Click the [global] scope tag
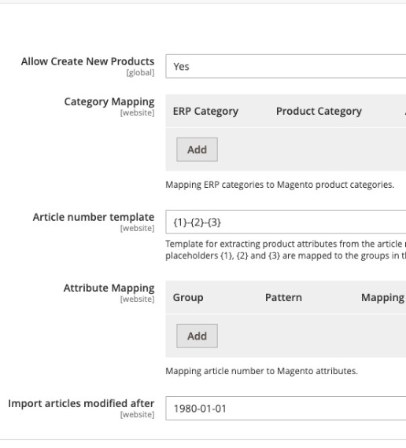This screenshot has width=406, height=448. tap(140, 72)
